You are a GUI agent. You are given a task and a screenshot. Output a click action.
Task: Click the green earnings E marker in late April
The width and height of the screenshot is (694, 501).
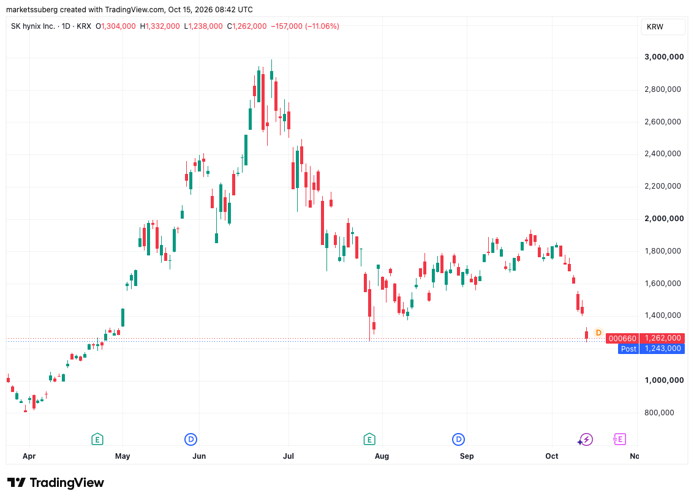97,440
